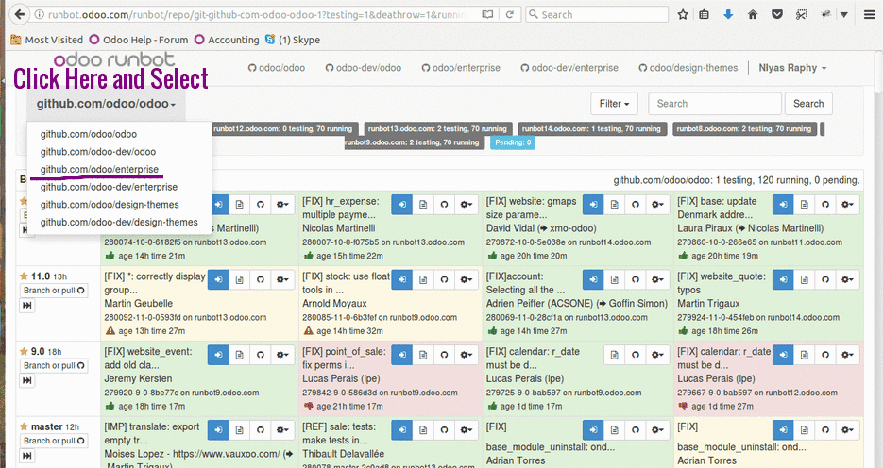
Task: Connect to account 'Selecting all the' build
Action: coord(593,279)
